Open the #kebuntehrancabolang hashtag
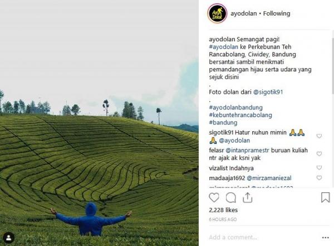334x246 pixels. pyautogui.click(x=240, y=115)
